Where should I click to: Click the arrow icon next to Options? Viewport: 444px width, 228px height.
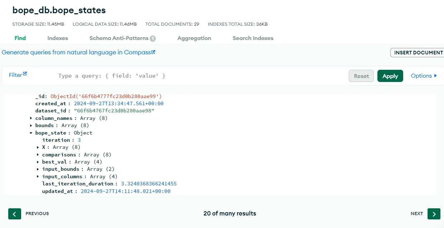435,76
